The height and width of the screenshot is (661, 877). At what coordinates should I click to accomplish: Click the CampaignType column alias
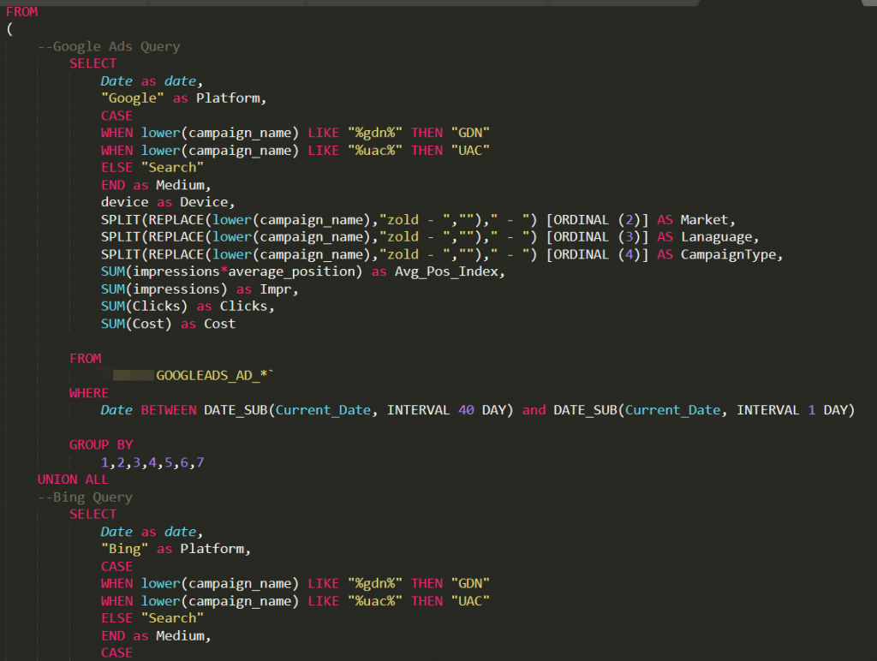point(732,254)
